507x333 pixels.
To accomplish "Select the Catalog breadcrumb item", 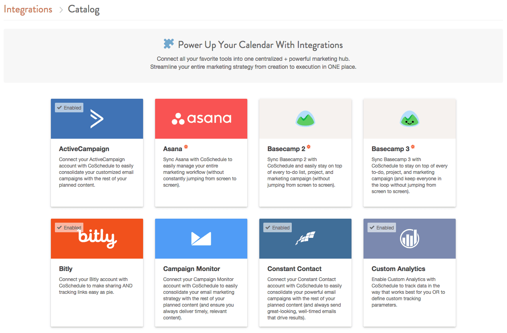I will pos(84,9).
